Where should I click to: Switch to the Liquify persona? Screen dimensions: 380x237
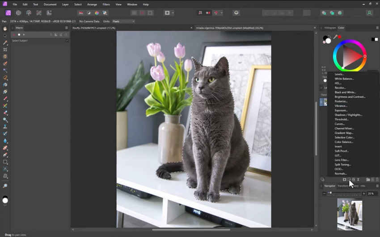18,13
